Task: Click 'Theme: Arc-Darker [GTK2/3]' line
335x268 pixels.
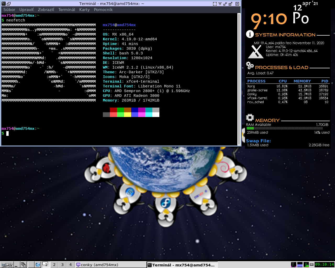Action: click(x=133, y=72)
